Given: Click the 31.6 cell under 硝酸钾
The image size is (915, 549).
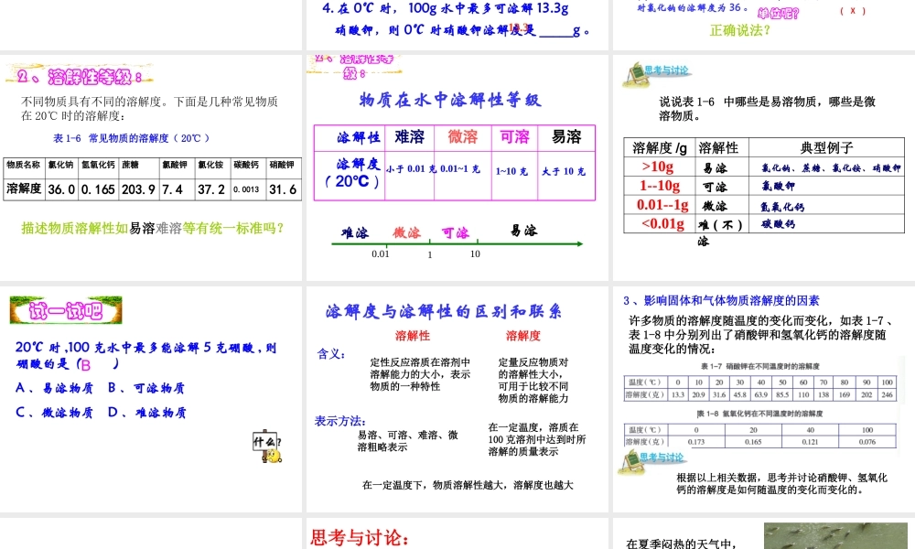Looking at the screenshot, I should coord(283,189).
